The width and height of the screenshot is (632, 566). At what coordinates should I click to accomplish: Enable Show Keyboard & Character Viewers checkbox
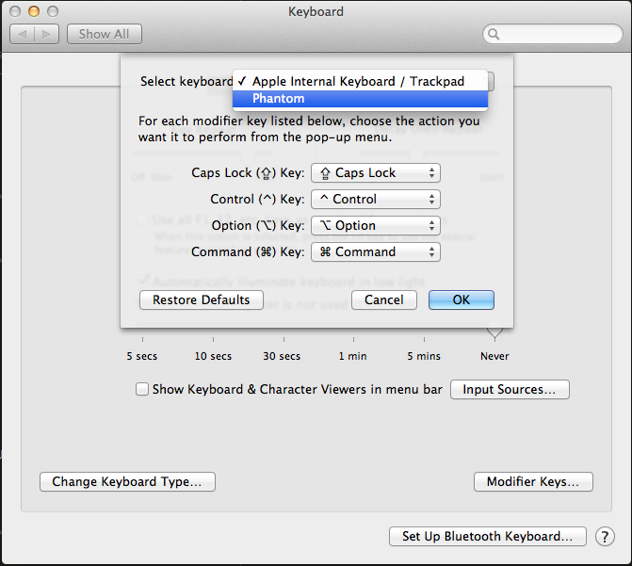[x=142, y=389]
